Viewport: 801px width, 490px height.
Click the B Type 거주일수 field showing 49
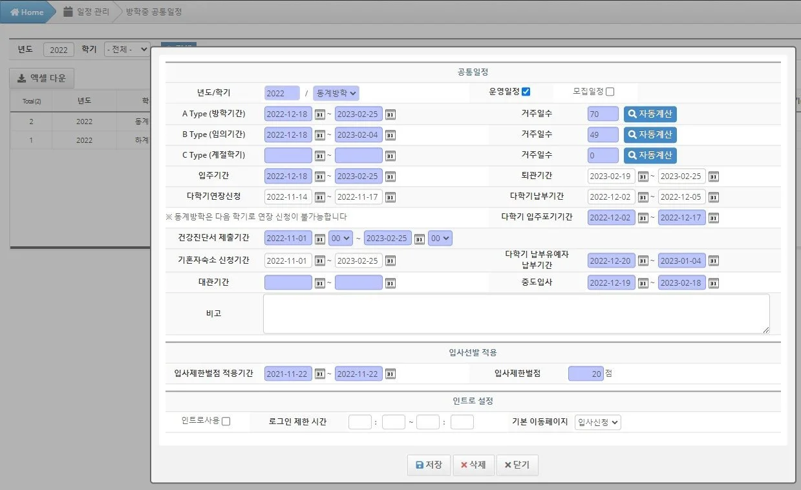point(603,135)
